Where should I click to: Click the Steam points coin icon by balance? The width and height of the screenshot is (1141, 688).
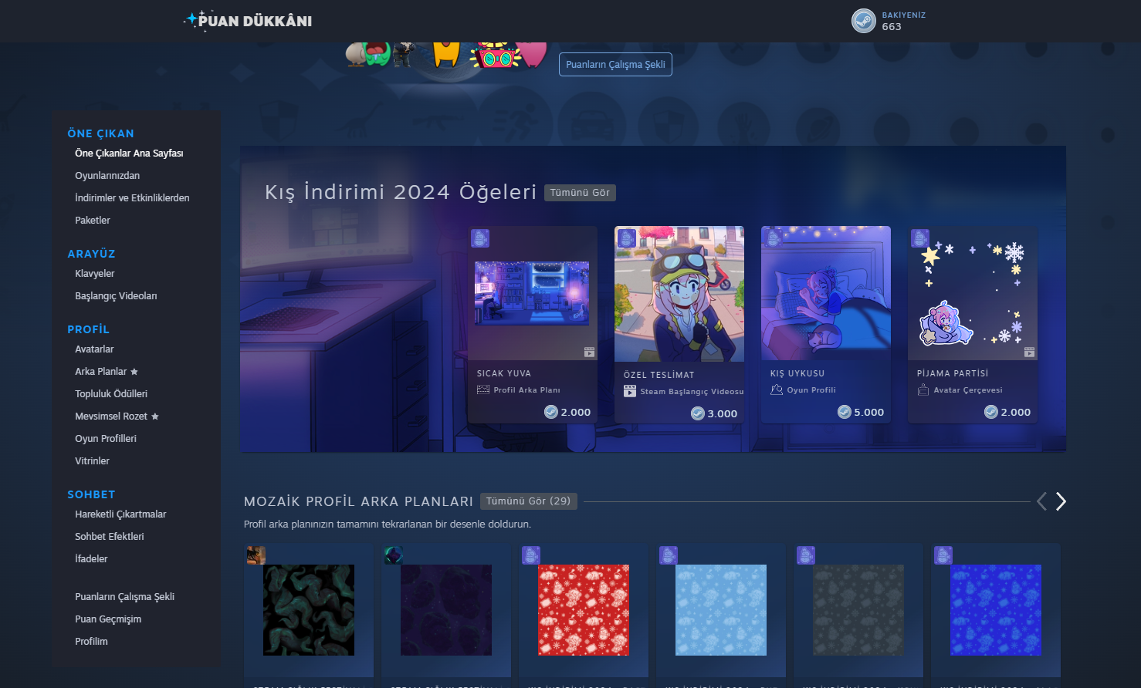[x=863, y=21]
